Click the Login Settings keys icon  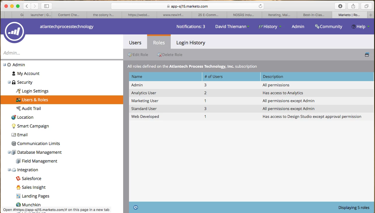[x=18, y=91]
